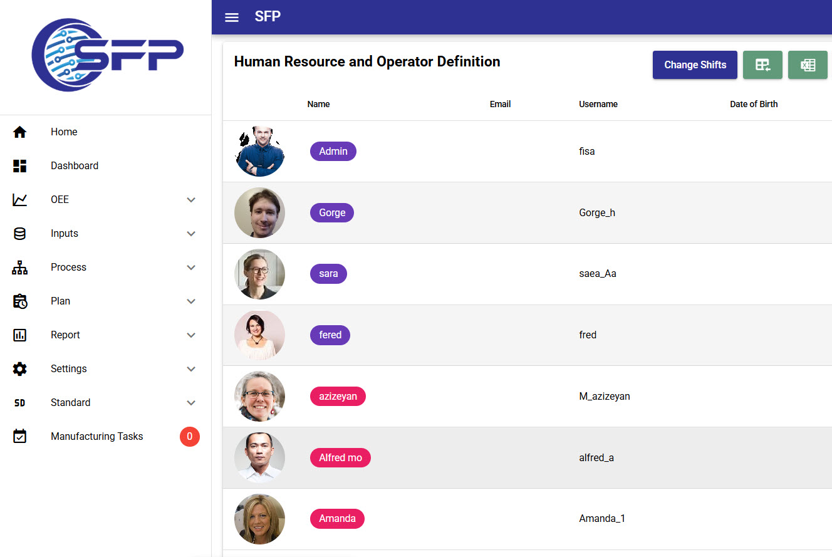This screenshot has height=557, width=832.
Task: Expand the Report menu chevron
Action: 191,335
